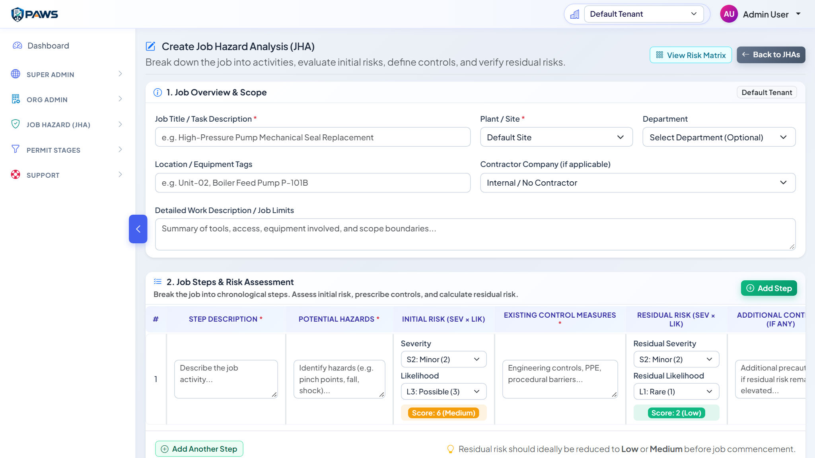This screenshot has height=458, width=815.
Task: Open the Select Department dropdown
Action: click(719, 137)
